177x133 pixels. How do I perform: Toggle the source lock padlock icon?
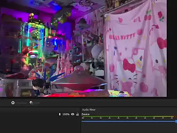[77, 114]
